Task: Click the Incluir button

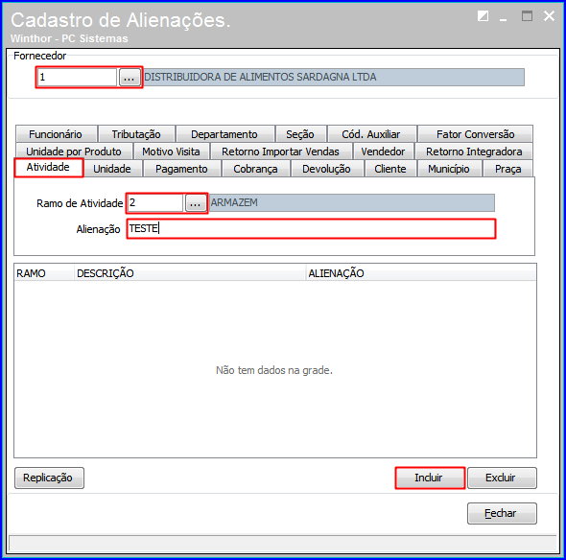Action: click(430, 478)
